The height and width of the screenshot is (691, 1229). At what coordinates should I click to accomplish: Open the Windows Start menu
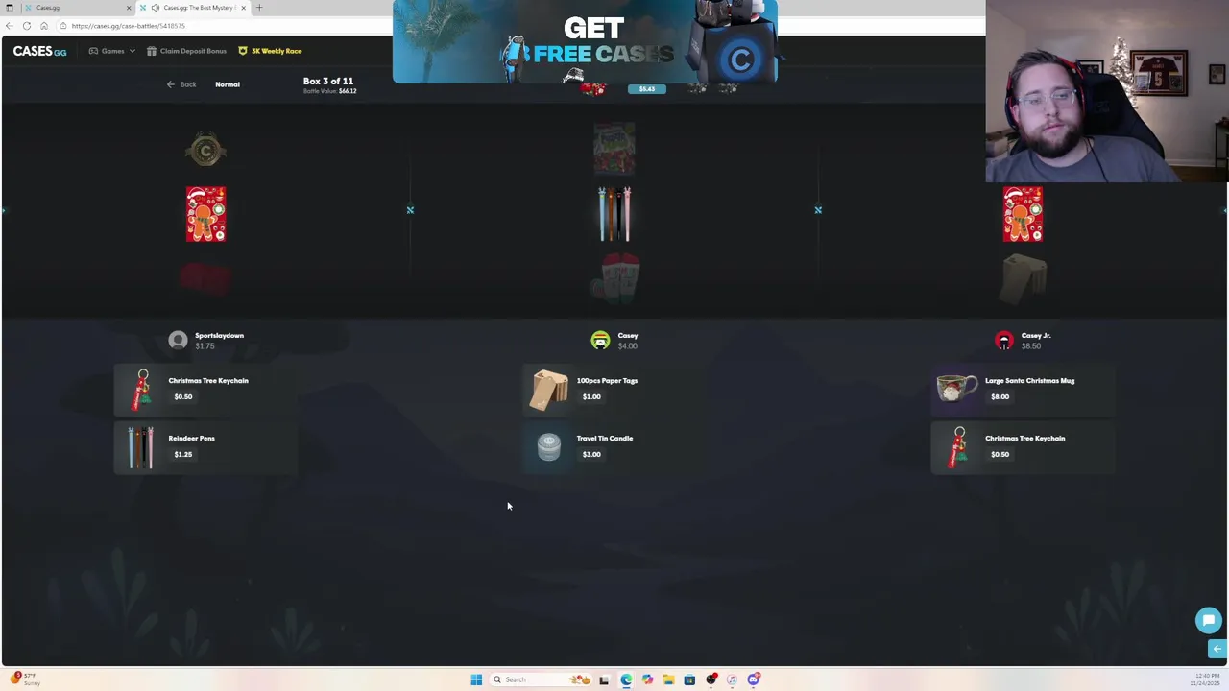(x=476, y=679)
